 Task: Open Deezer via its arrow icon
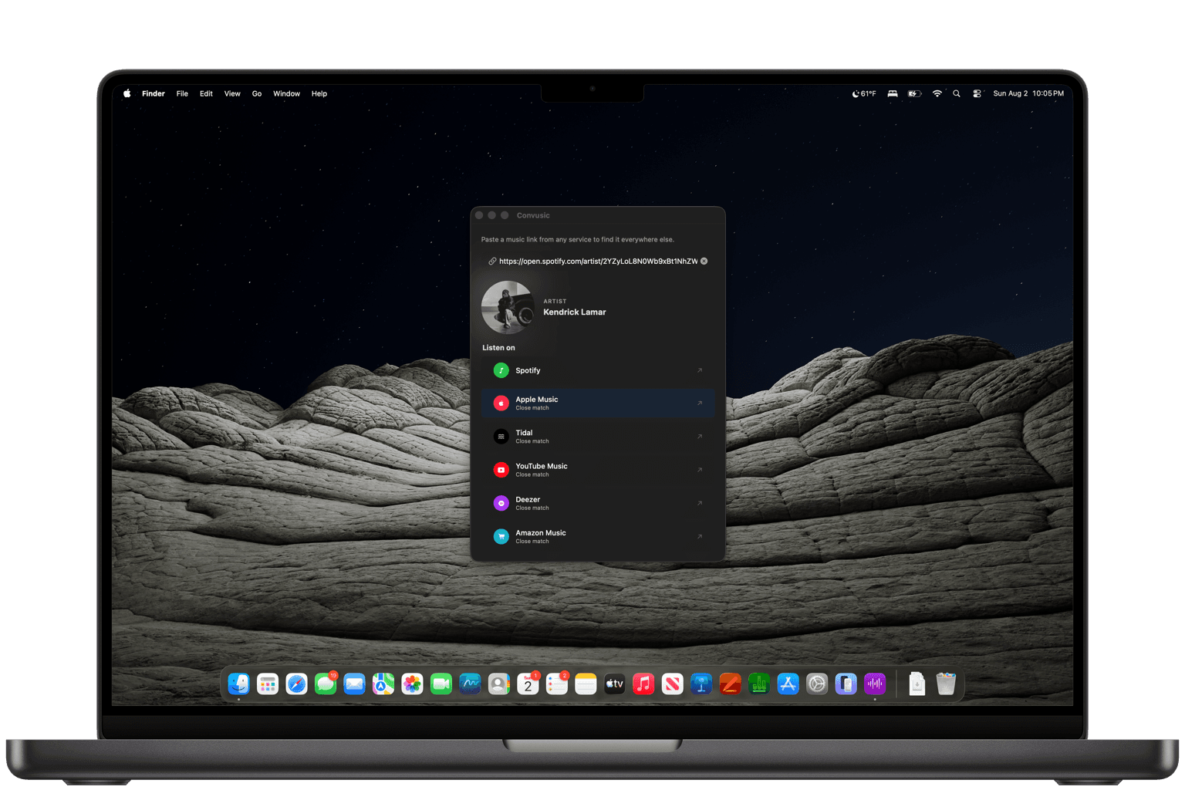click(x=700, y=503)
